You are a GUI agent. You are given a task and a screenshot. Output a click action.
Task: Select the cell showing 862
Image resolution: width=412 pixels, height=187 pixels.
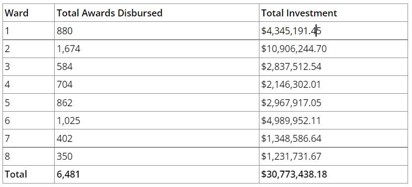click(157, 102)
